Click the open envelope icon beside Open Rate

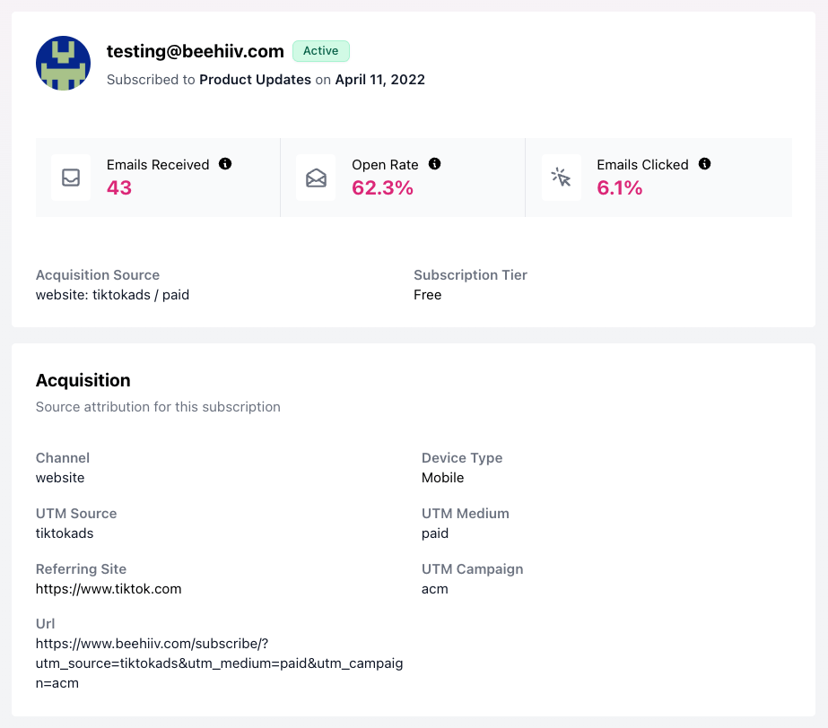316,178
